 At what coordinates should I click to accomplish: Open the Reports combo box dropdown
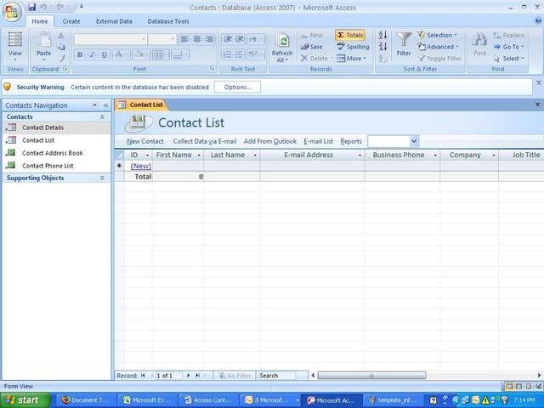coord(414,141)
